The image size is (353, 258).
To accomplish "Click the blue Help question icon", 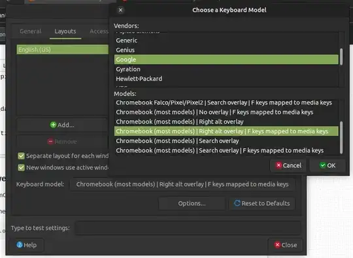I will click(x=20, y=245).
